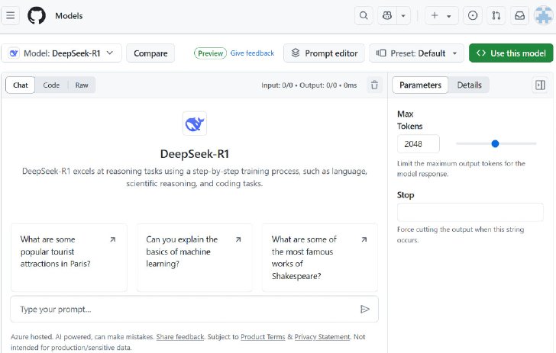556x353 pixels.
Task: Click arrow icon on Shakespeare card
Action: tap(364, 239)
